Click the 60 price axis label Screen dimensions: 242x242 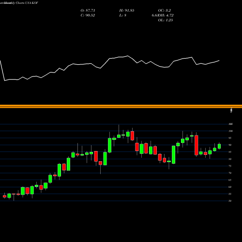[230, 187]
